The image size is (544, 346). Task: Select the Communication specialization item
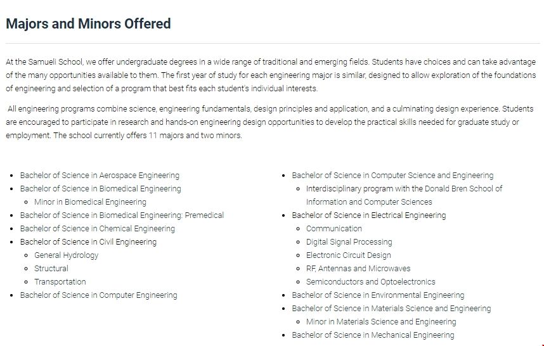click(334, 229)
